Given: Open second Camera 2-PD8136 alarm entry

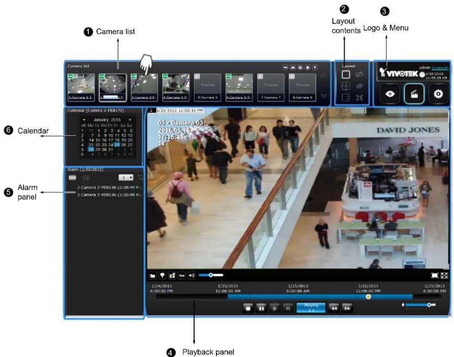Looking at the screenshot, I should pos(109,195).
